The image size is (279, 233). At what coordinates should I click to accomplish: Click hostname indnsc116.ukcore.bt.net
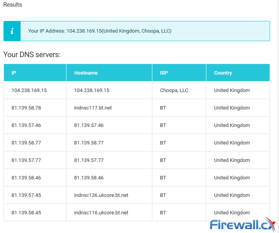(x=101, y=212)
